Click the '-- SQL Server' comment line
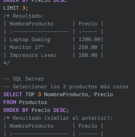 [23, 79]
